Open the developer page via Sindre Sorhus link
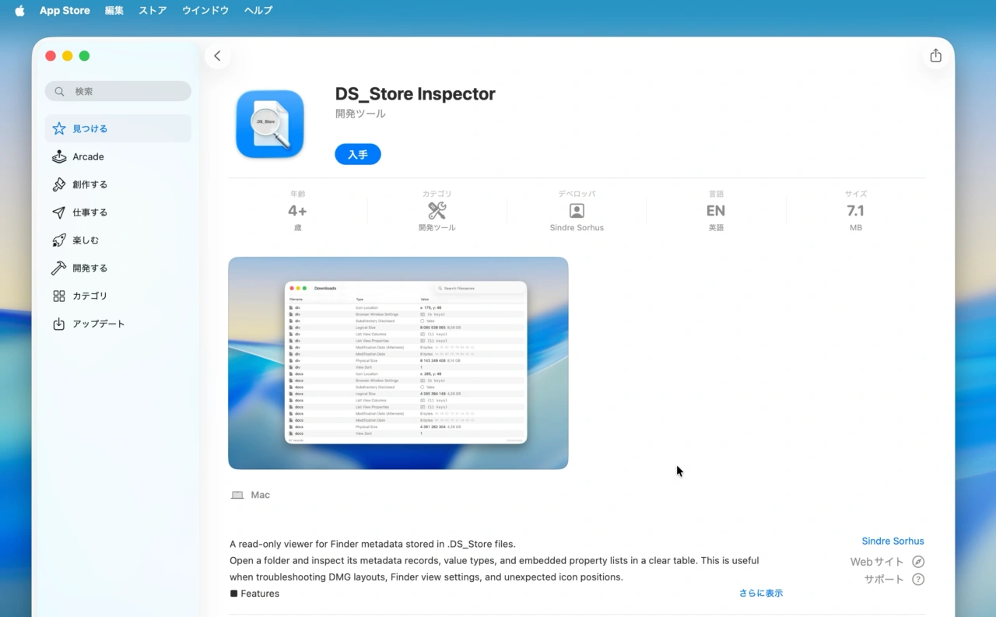This screenshot has width=996, height=617. pos(893,541)
